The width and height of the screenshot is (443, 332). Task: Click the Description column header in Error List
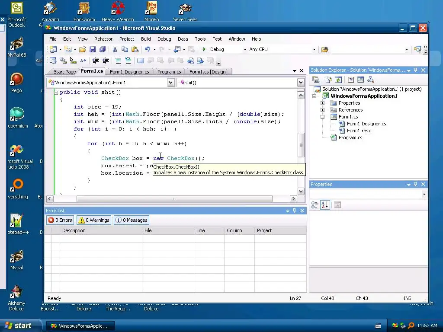[101, 230]
